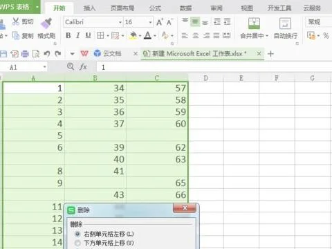
Task: Toggle bold formatting
Action: tap(68, 35)
